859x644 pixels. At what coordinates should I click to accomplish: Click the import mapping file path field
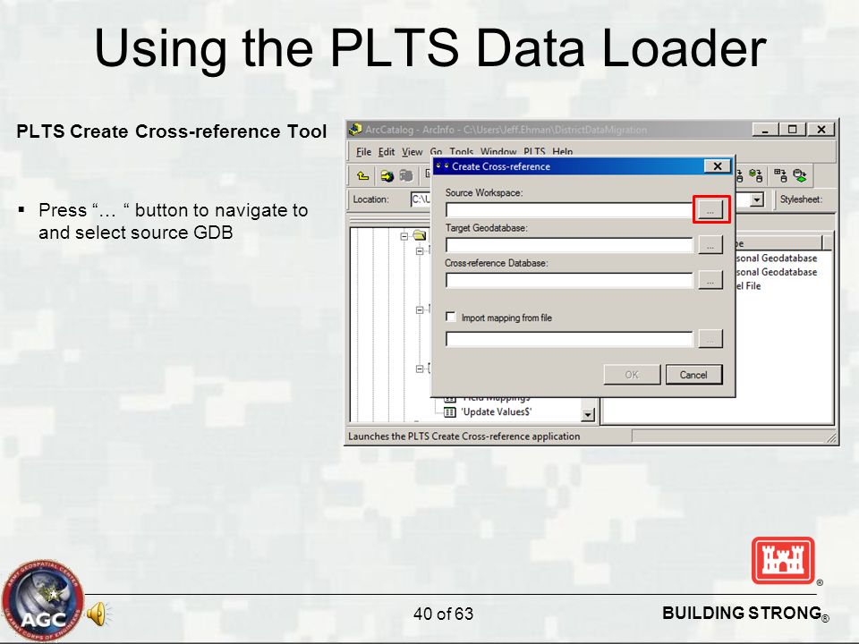pos(569,339)
